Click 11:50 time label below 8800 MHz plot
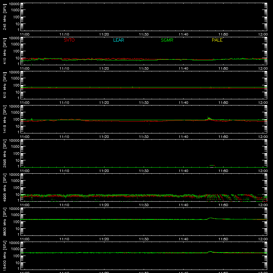Screen dimensions: 273x273 pyautogui.click(x=223, y=239)
